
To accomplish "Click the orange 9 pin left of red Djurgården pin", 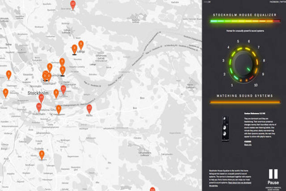I will point(56,94).
